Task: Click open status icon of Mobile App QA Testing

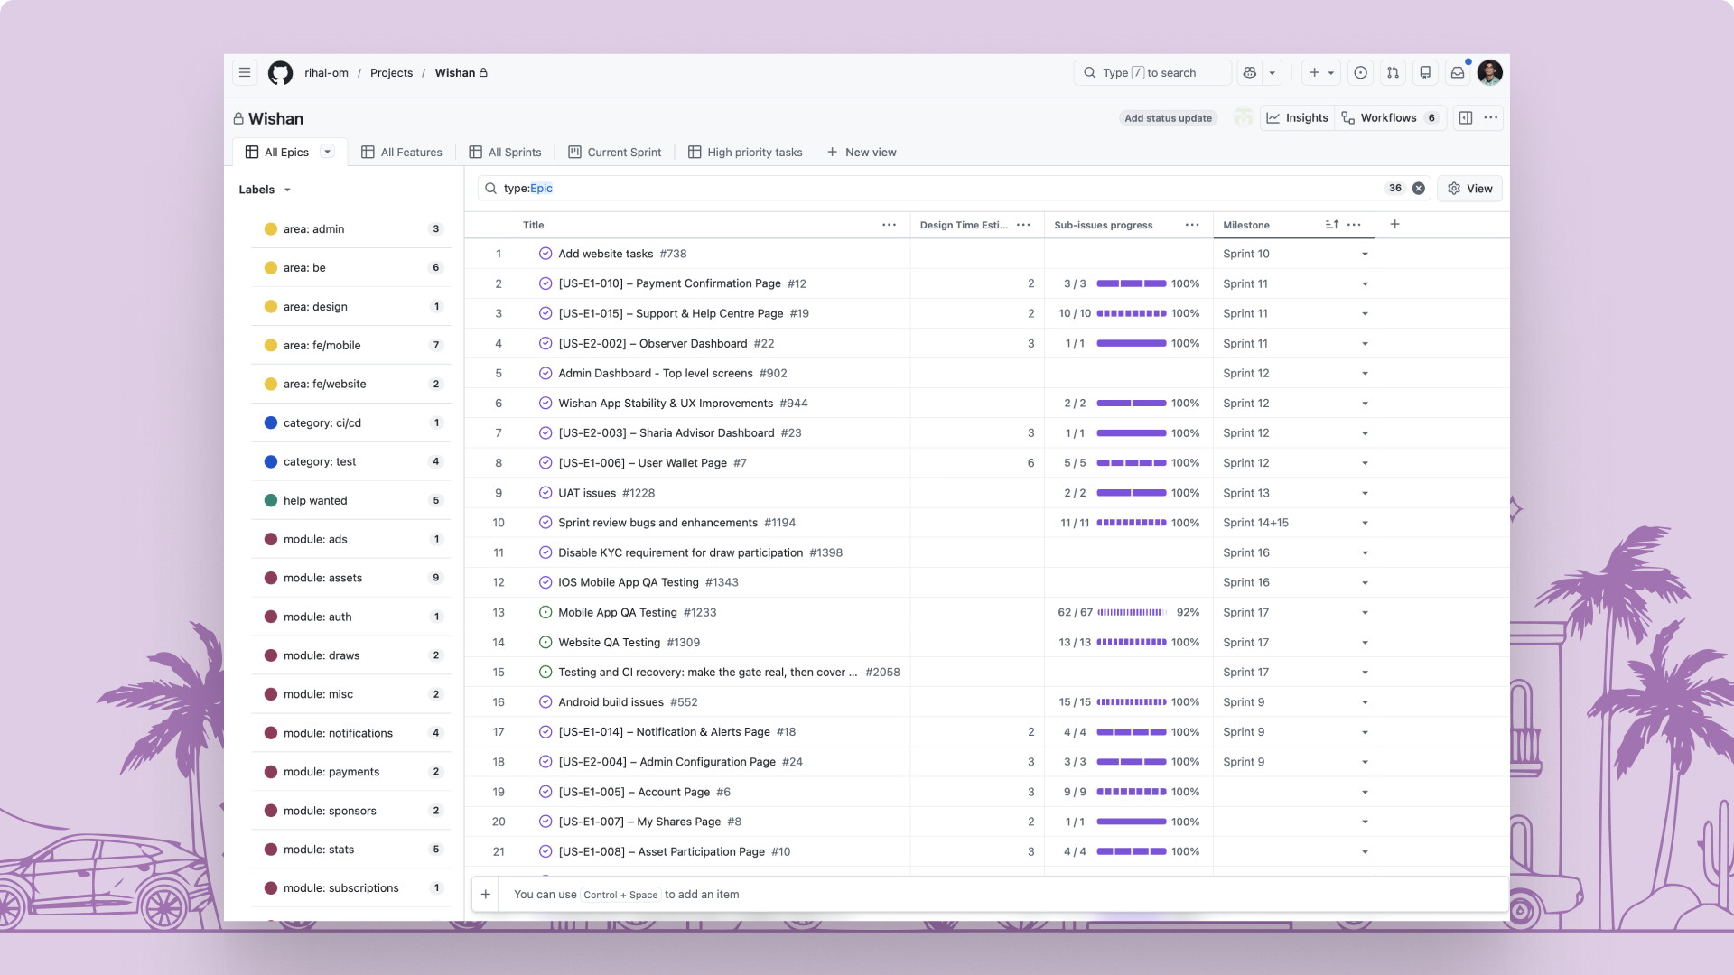Action: (x=545, y=612)
